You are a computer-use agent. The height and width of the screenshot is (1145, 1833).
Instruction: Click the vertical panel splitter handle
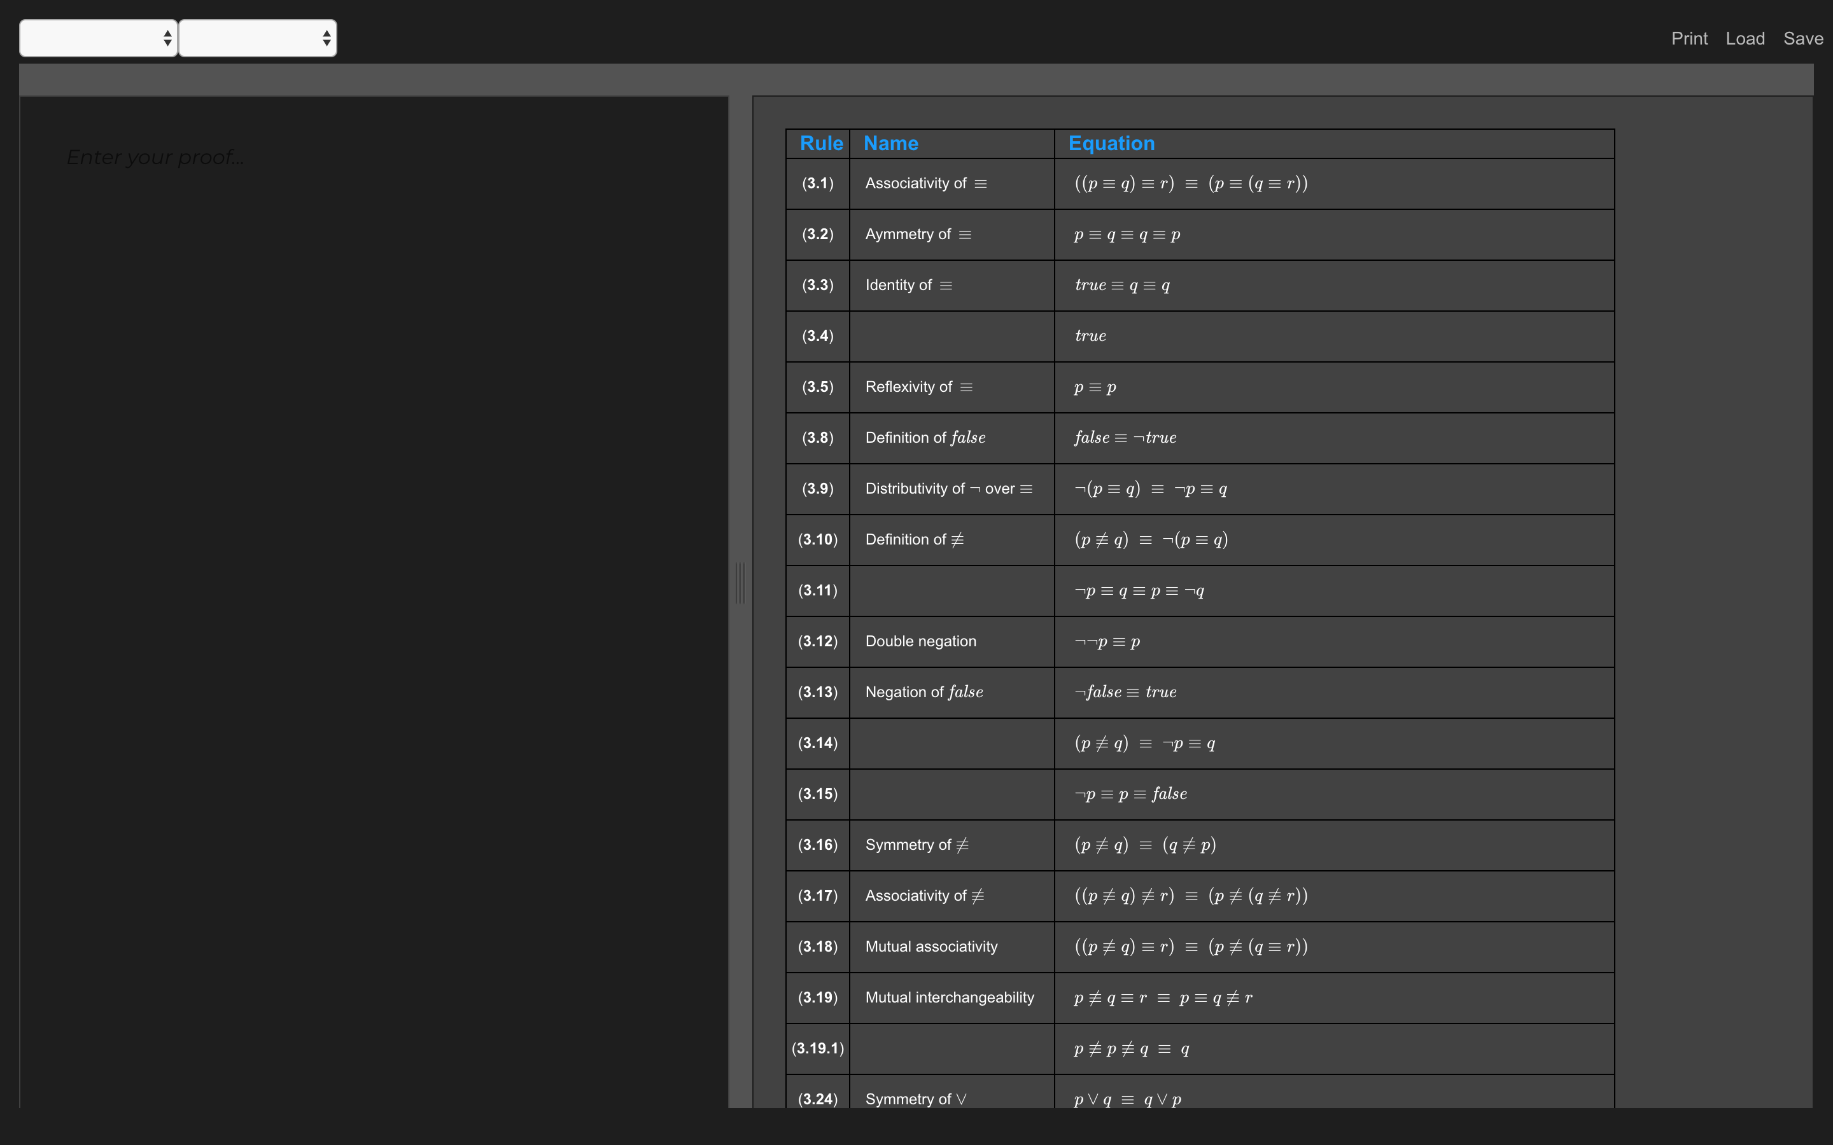tap(740, 582)
